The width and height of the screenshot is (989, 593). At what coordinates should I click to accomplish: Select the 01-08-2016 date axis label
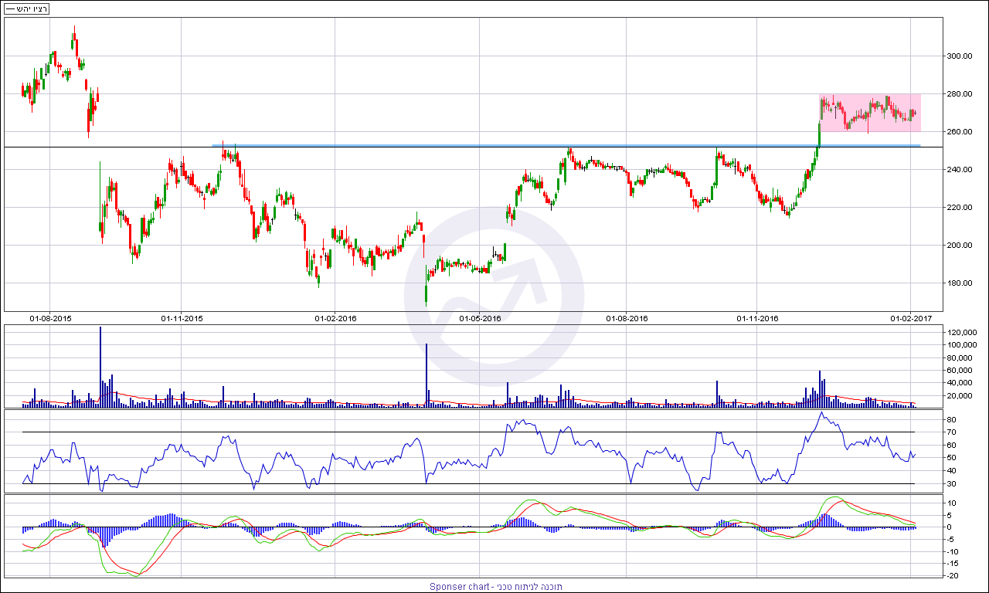pos(627,318)
